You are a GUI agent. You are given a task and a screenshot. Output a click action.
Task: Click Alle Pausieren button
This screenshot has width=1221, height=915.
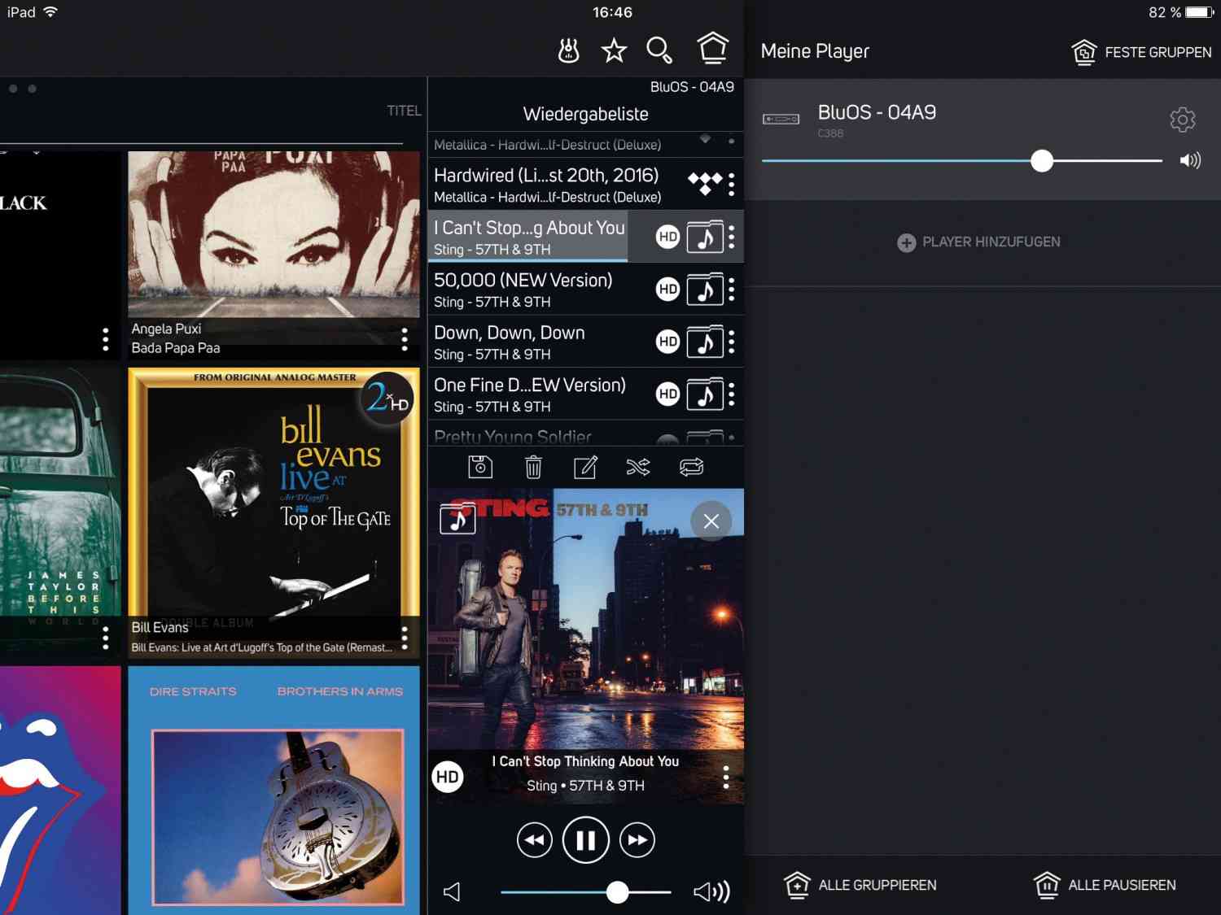[1105, 885]
